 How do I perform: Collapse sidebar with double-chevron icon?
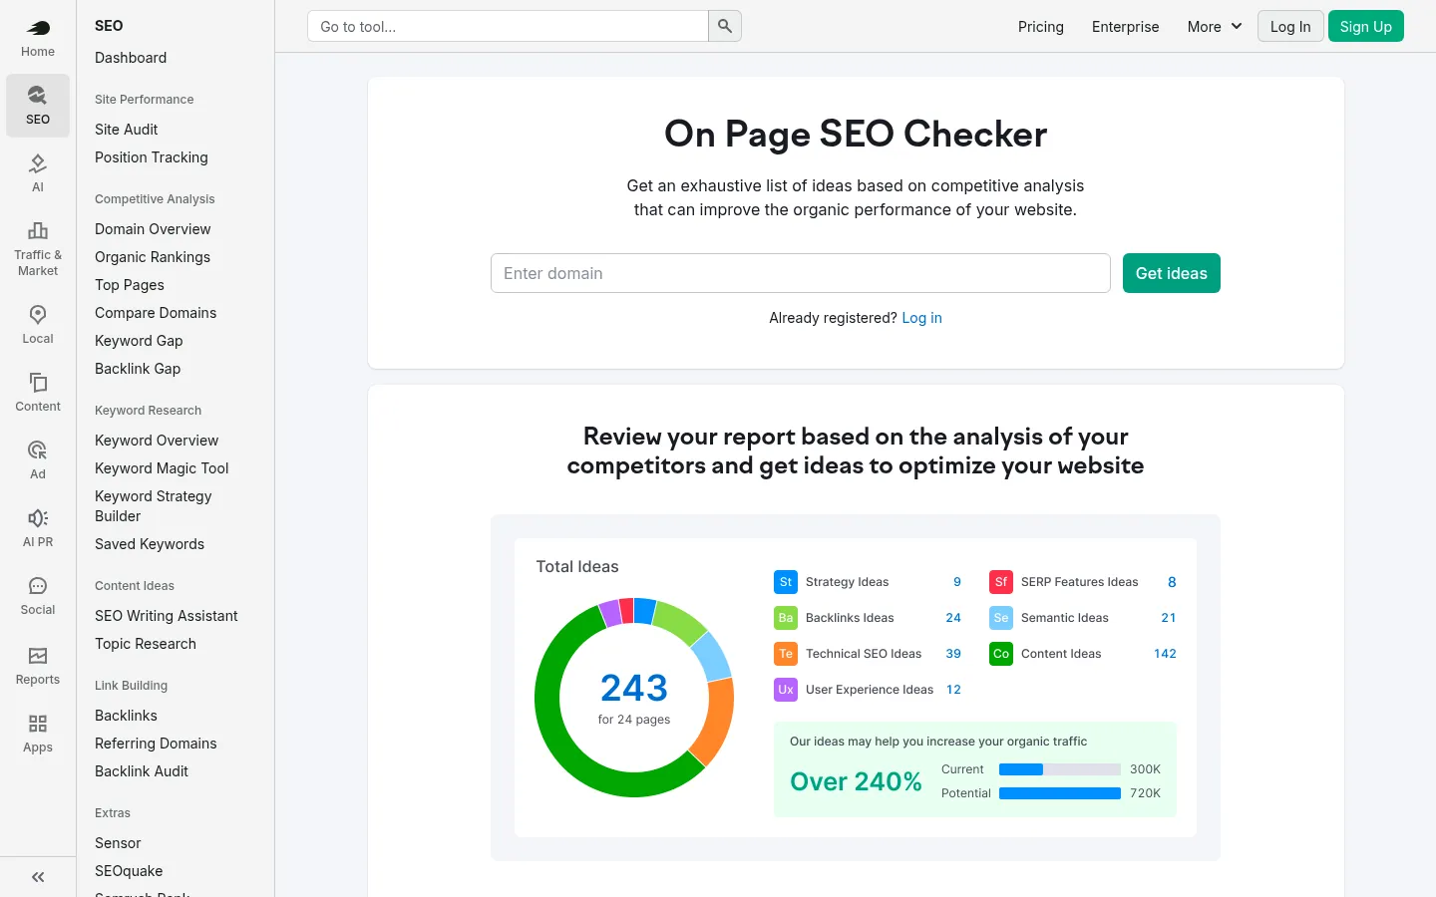(38, 877)
